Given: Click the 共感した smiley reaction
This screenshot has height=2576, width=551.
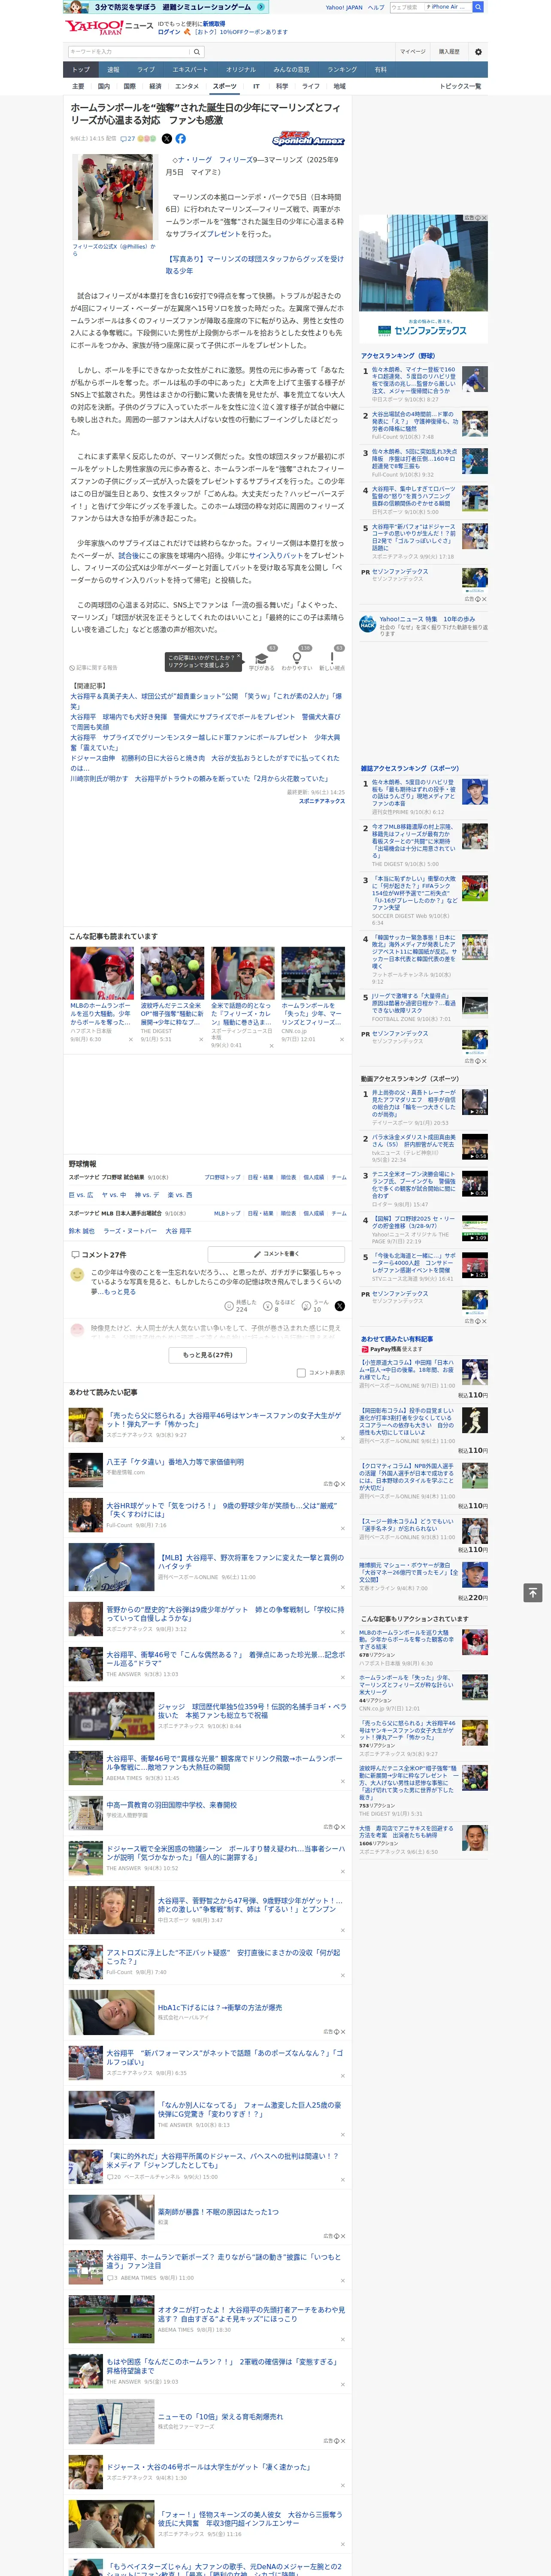Looking at the screenshot, I should [229, 1306].
